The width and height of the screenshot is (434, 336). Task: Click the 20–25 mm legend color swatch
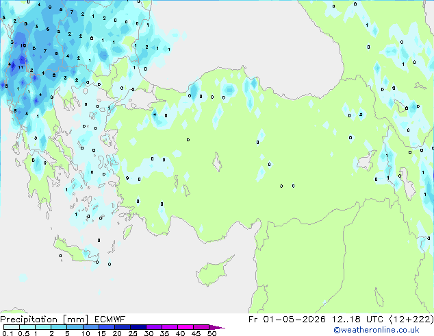click(122, 327)
